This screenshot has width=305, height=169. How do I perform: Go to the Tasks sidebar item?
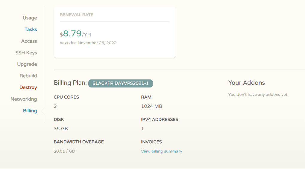[31, 30]
